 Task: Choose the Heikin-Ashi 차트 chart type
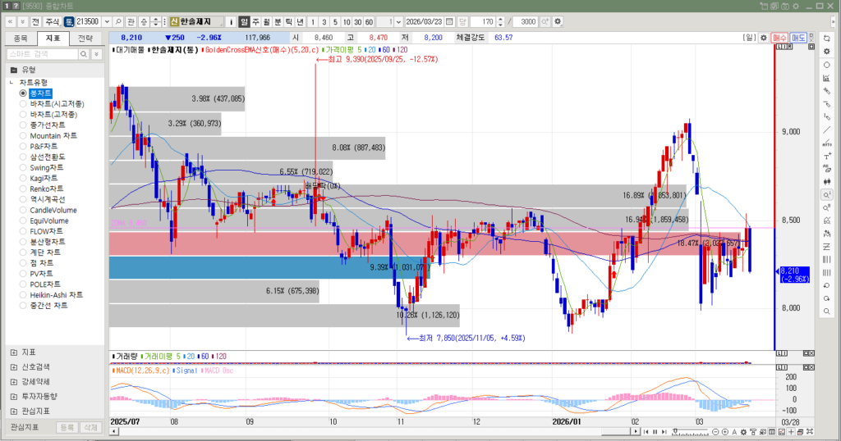click(23, 295)
